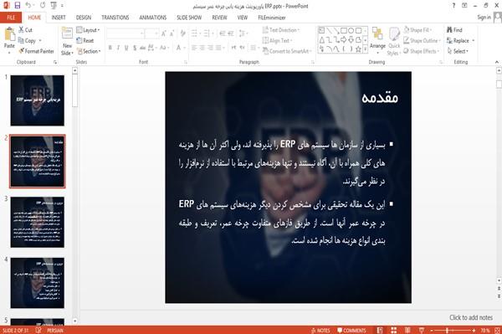
Task: Toggle the COMMENTS pane button
Action: 351,331
